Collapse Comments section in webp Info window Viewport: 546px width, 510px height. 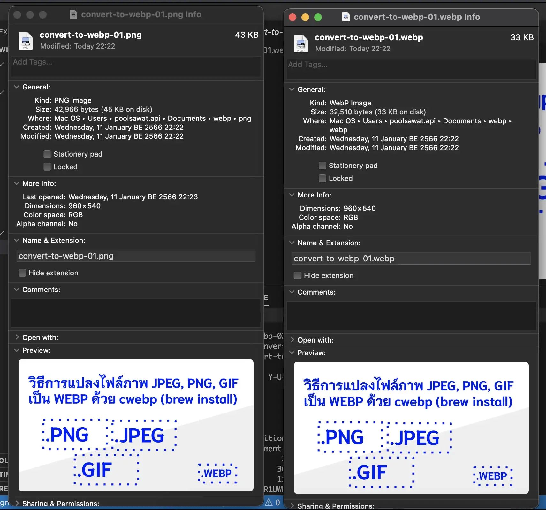point(292,292)
